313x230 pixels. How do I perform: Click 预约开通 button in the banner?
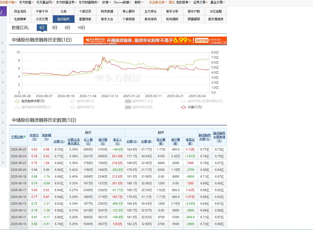click(202, 40)
